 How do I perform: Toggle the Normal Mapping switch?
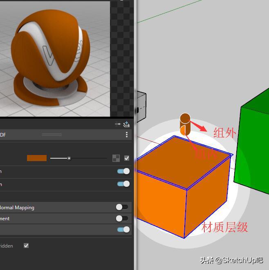(x=122, y=207)
